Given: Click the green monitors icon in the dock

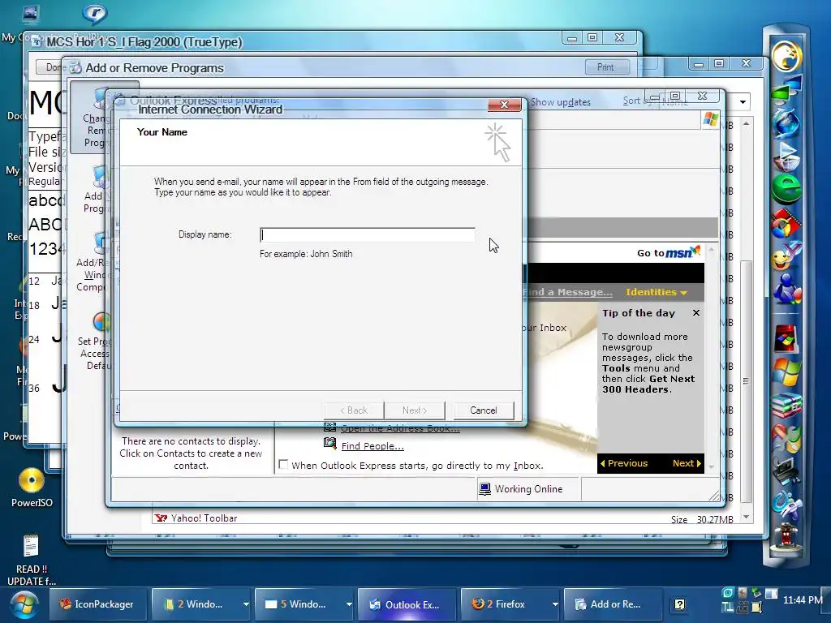Looking at the screenshot, I should [x=786, y=90].
